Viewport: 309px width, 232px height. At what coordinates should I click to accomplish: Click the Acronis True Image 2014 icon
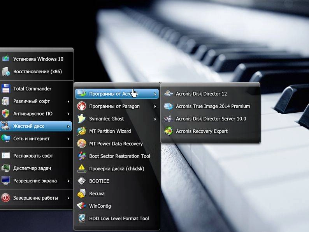pos(168,106)
